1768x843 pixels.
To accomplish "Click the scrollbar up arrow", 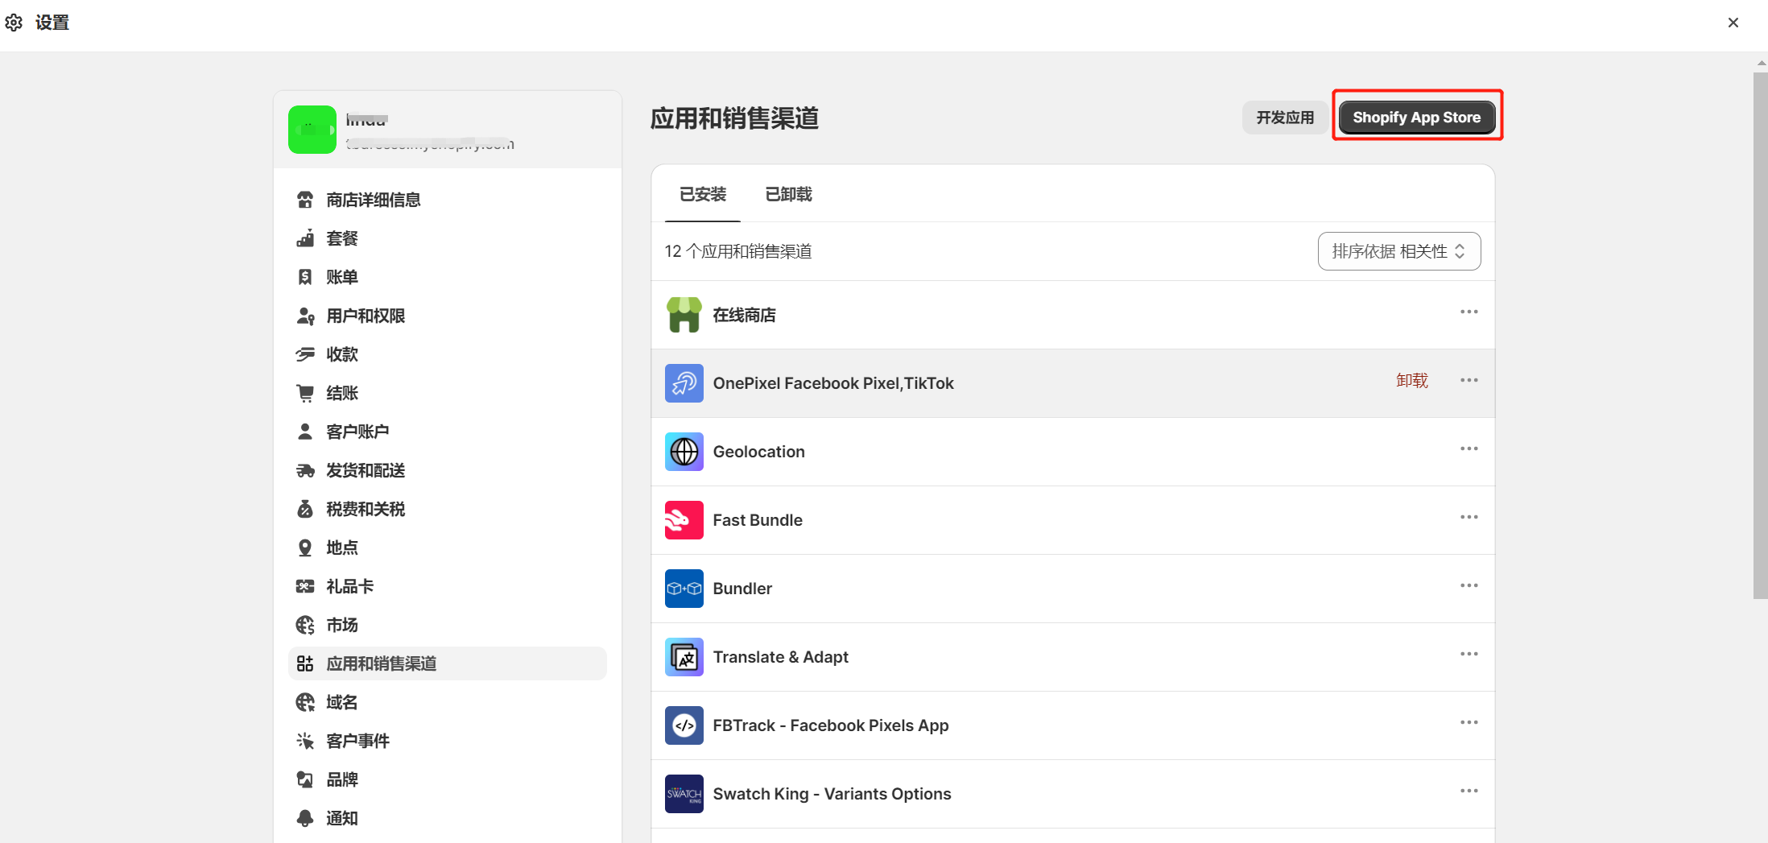I will tap(1761, 63).
